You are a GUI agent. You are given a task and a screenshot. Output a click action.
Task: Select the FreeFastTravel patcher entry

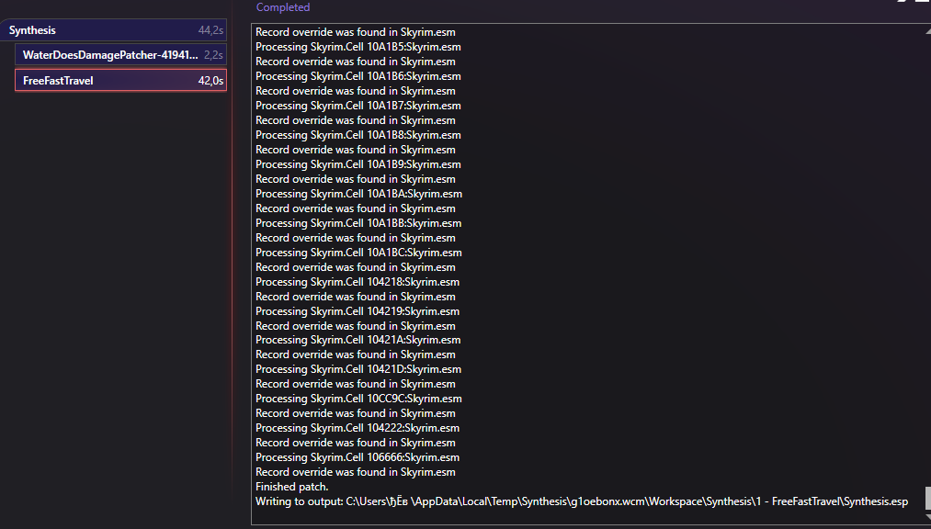pyautogui.click(x=120, y=81)
